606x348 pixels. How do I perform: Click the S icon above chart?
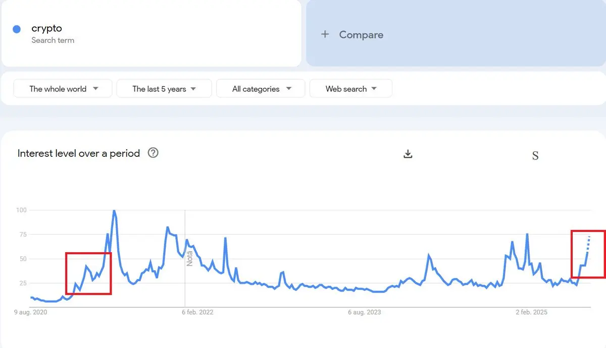click(x=535, y=156)
